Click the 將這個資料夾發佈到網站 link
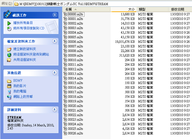The height and width of the screenshot is (139, 192). coord(31,54)
